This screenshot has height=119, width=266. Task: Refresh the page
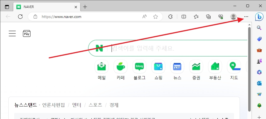tap(20, 17)
